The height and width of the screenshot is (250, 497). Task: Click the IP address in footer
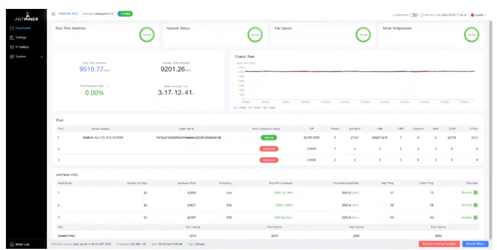pos(131,244)
